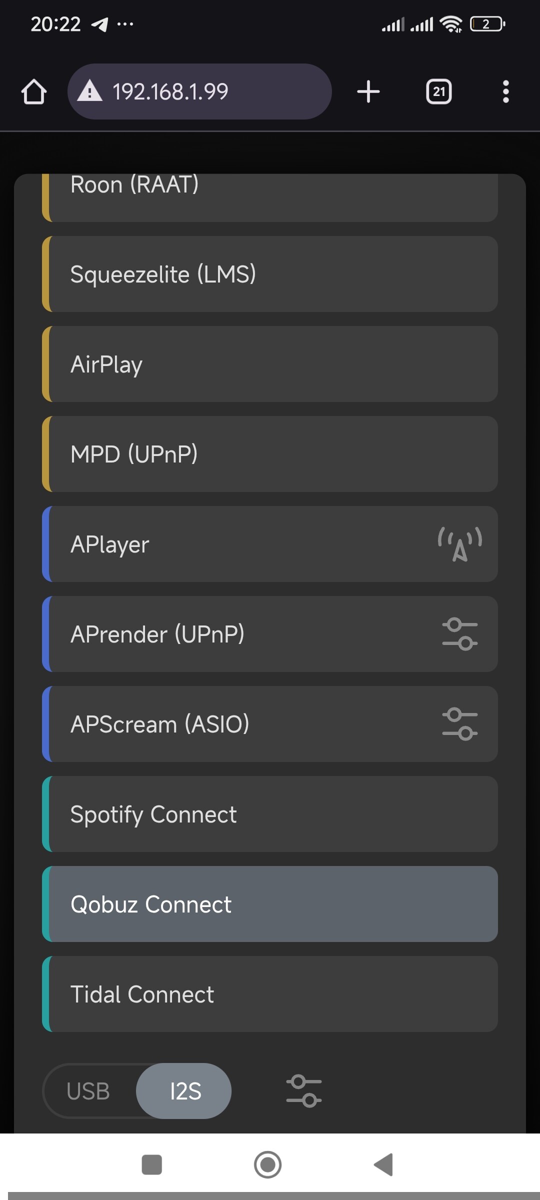Open a new browser tab

pyautogui.click(x=368, y=92)
